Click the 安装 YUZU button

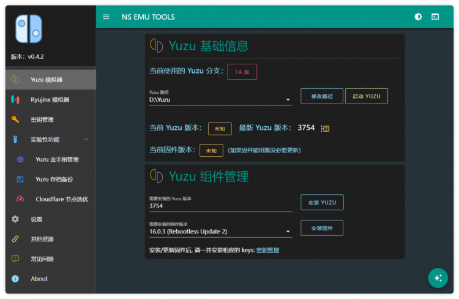322,202
